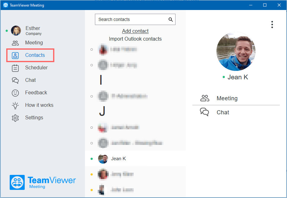The image size is (287, 198).
Task: Click Import Outlook contacts
Action: (135, 39)
